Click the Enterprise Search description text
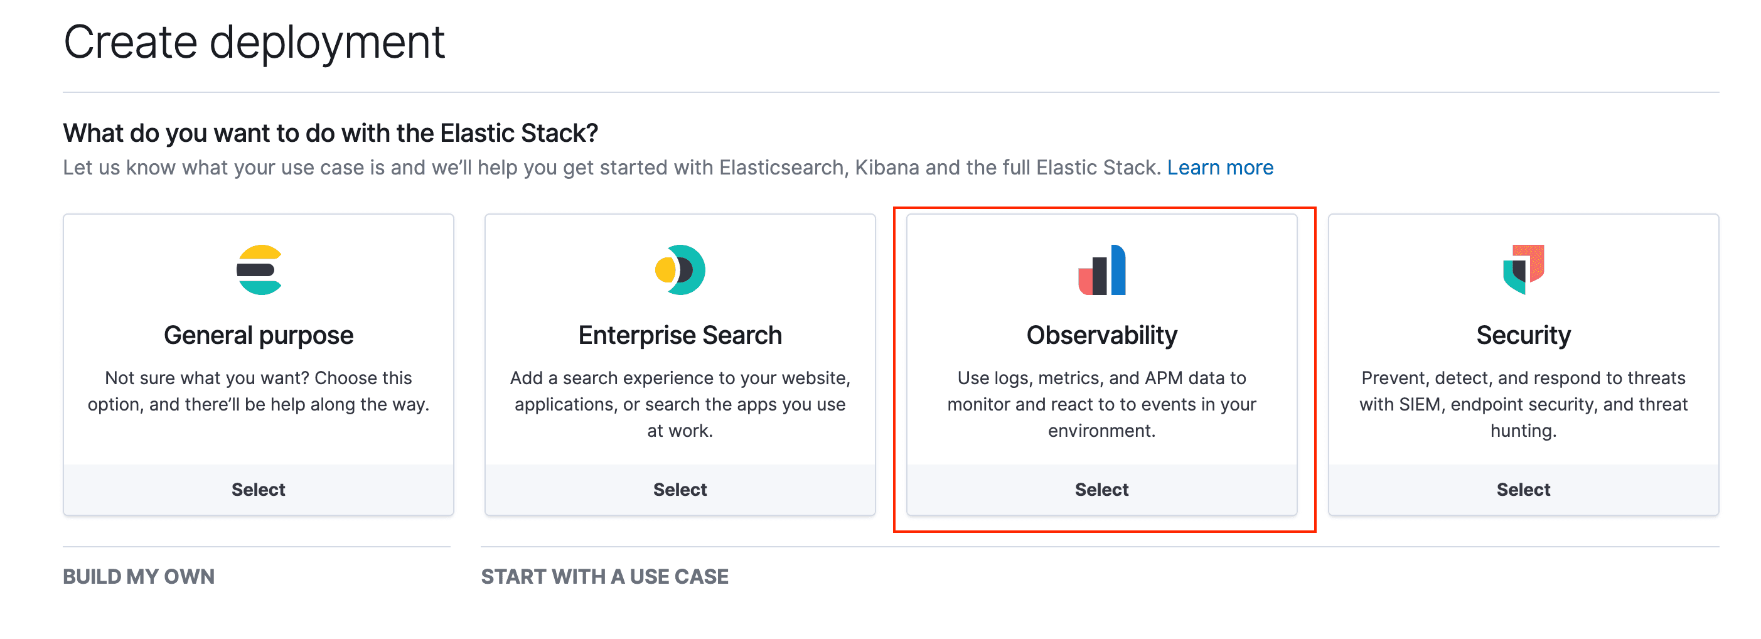 pyautogui.click(x=680, y=404)
